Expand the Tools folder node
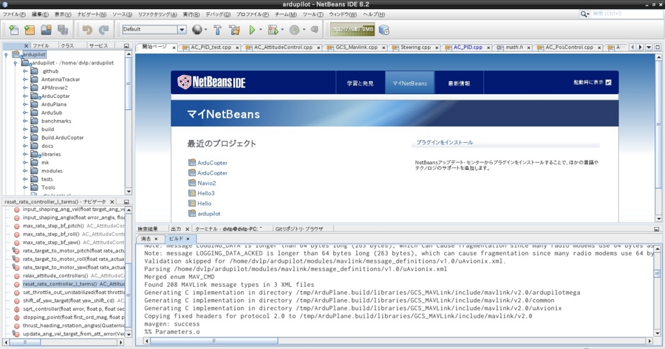665x349 pixels. click(x=25, y=187)
